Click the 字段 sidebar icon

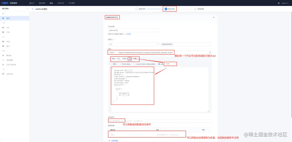(3, 32)
